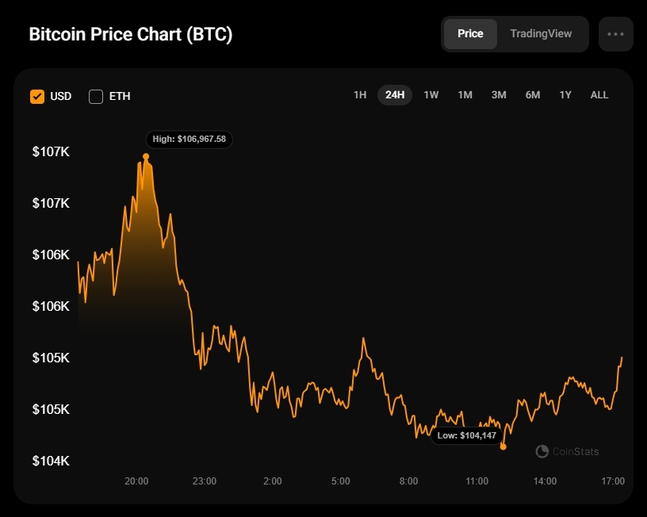The image size is (647, 517).
Task: Select the 1M time range
Action: (x=465, y=95)
